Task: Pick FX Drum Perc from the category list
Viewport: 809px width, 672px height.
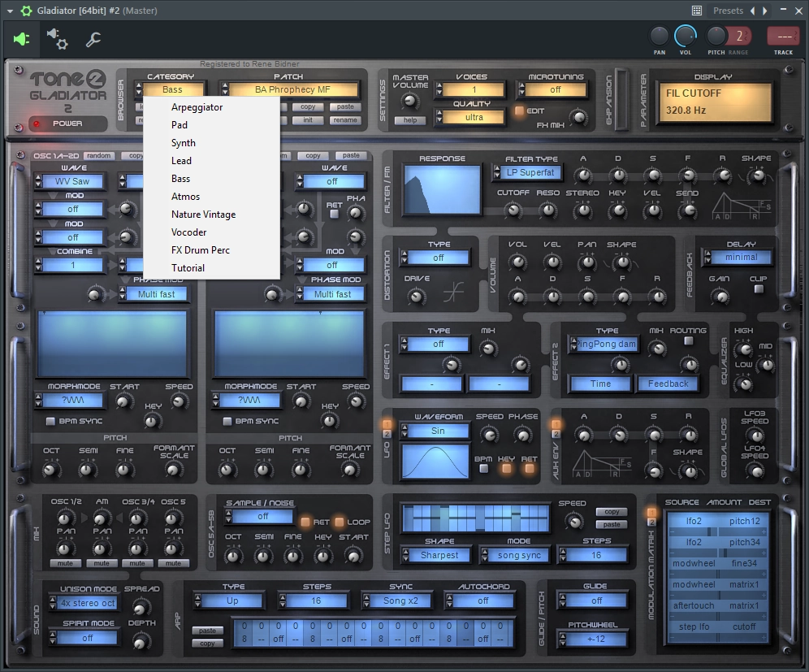Action: 200,249
